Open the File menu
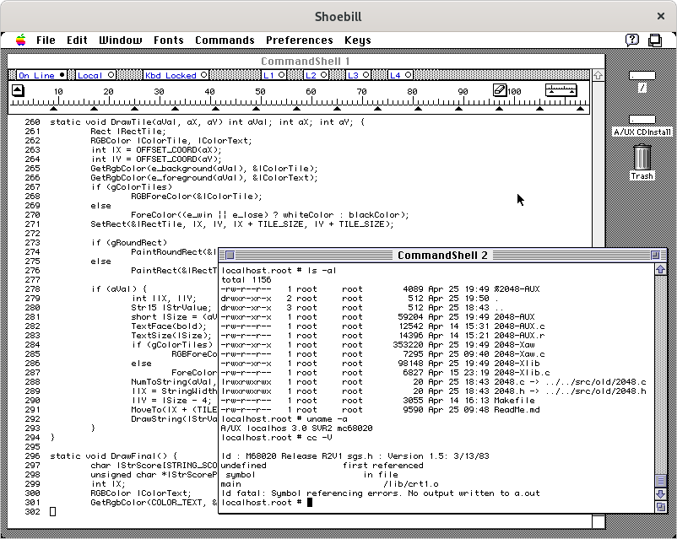This screenshot has width=677, height=539. pyautogui.click(x=46, y=40)
